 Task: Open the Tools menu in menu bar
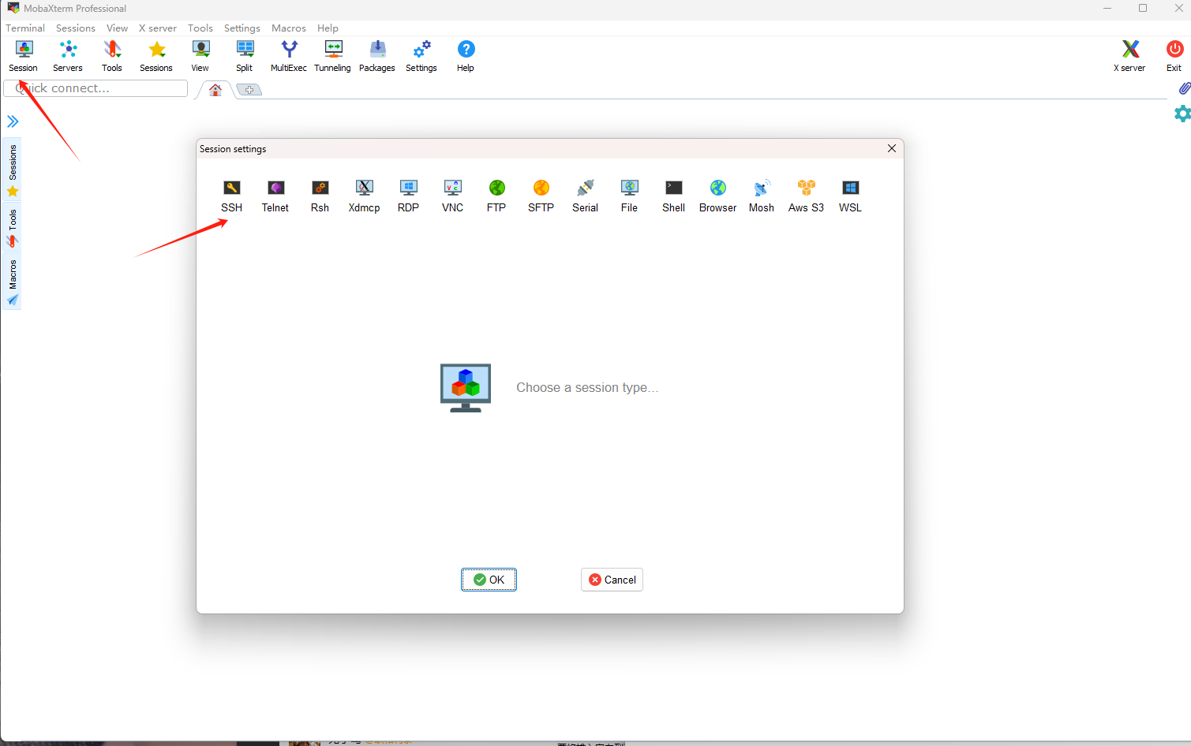point(200,28)
